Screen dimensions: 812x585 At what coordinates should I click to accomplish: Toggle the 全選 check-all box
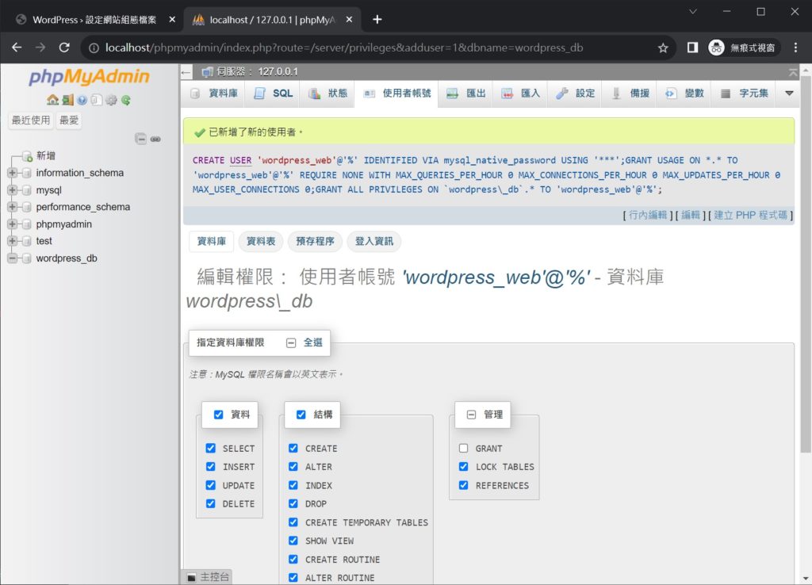click(x=291, y=342)
